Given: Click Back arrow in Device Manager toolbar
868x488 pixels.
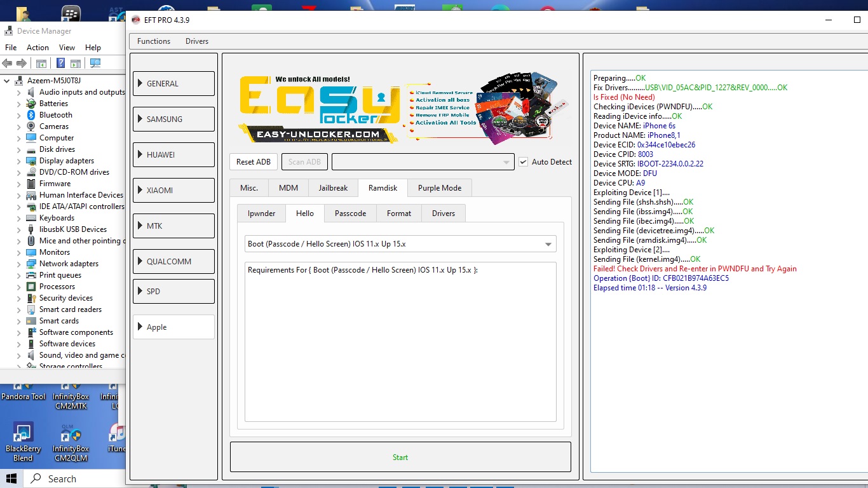Looking at the screenshot, I should click(7, 63).
